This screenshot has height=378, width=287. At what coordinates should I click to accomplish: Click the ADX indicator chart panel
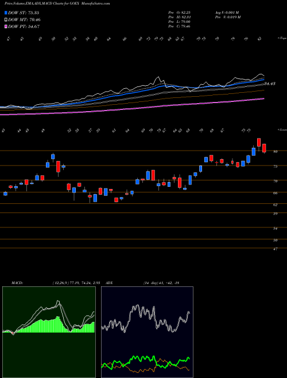(147, 332)
